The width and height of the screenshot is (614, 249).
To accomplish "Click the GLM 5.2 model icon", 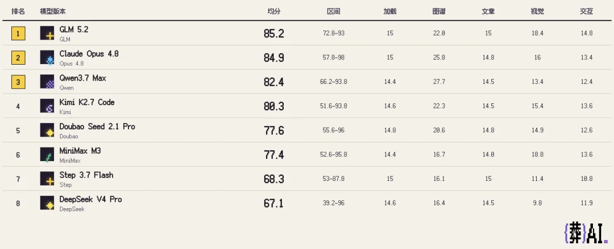I will pyautogui.click(x=47, y=33).
